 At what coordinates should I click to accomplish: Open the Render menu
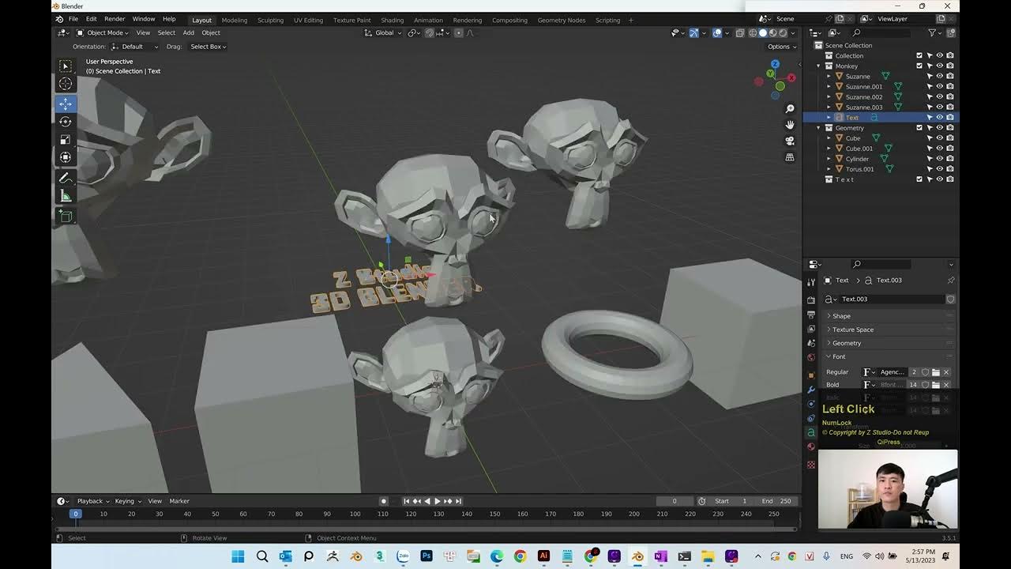tap(115, 19)
